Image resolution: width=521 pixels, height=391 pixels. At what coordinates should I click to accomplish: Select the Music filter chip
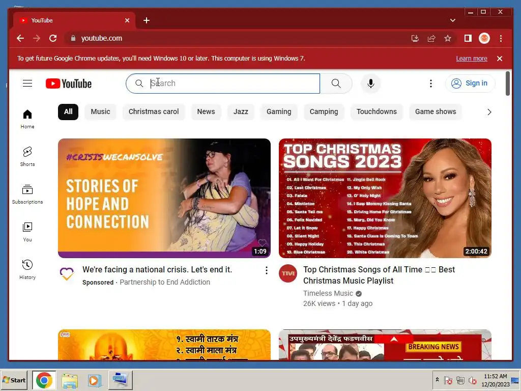[100, 111]
